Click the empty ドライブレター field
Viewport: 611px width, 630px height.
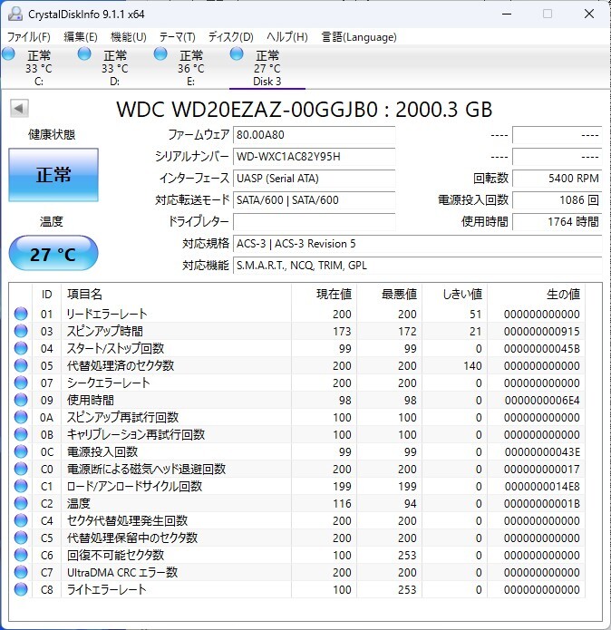[315, 221]
